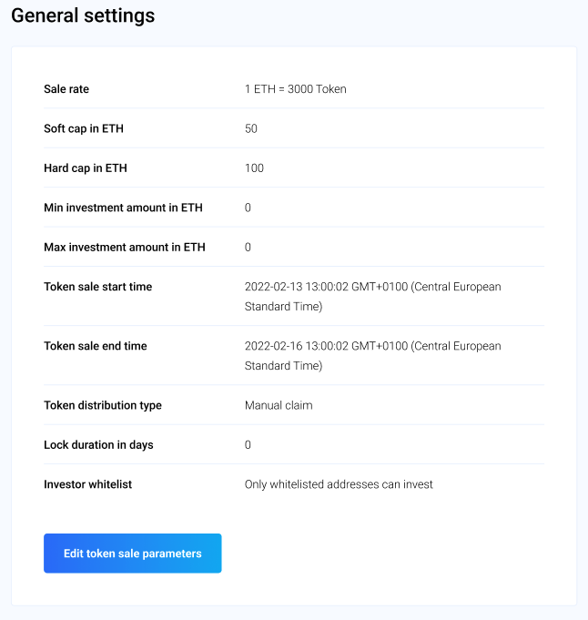
Task: Click the Token sale end time label
Action: (96, 346)
